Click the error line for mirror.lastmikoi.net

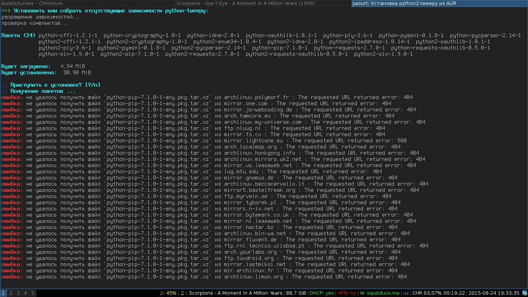206,265
